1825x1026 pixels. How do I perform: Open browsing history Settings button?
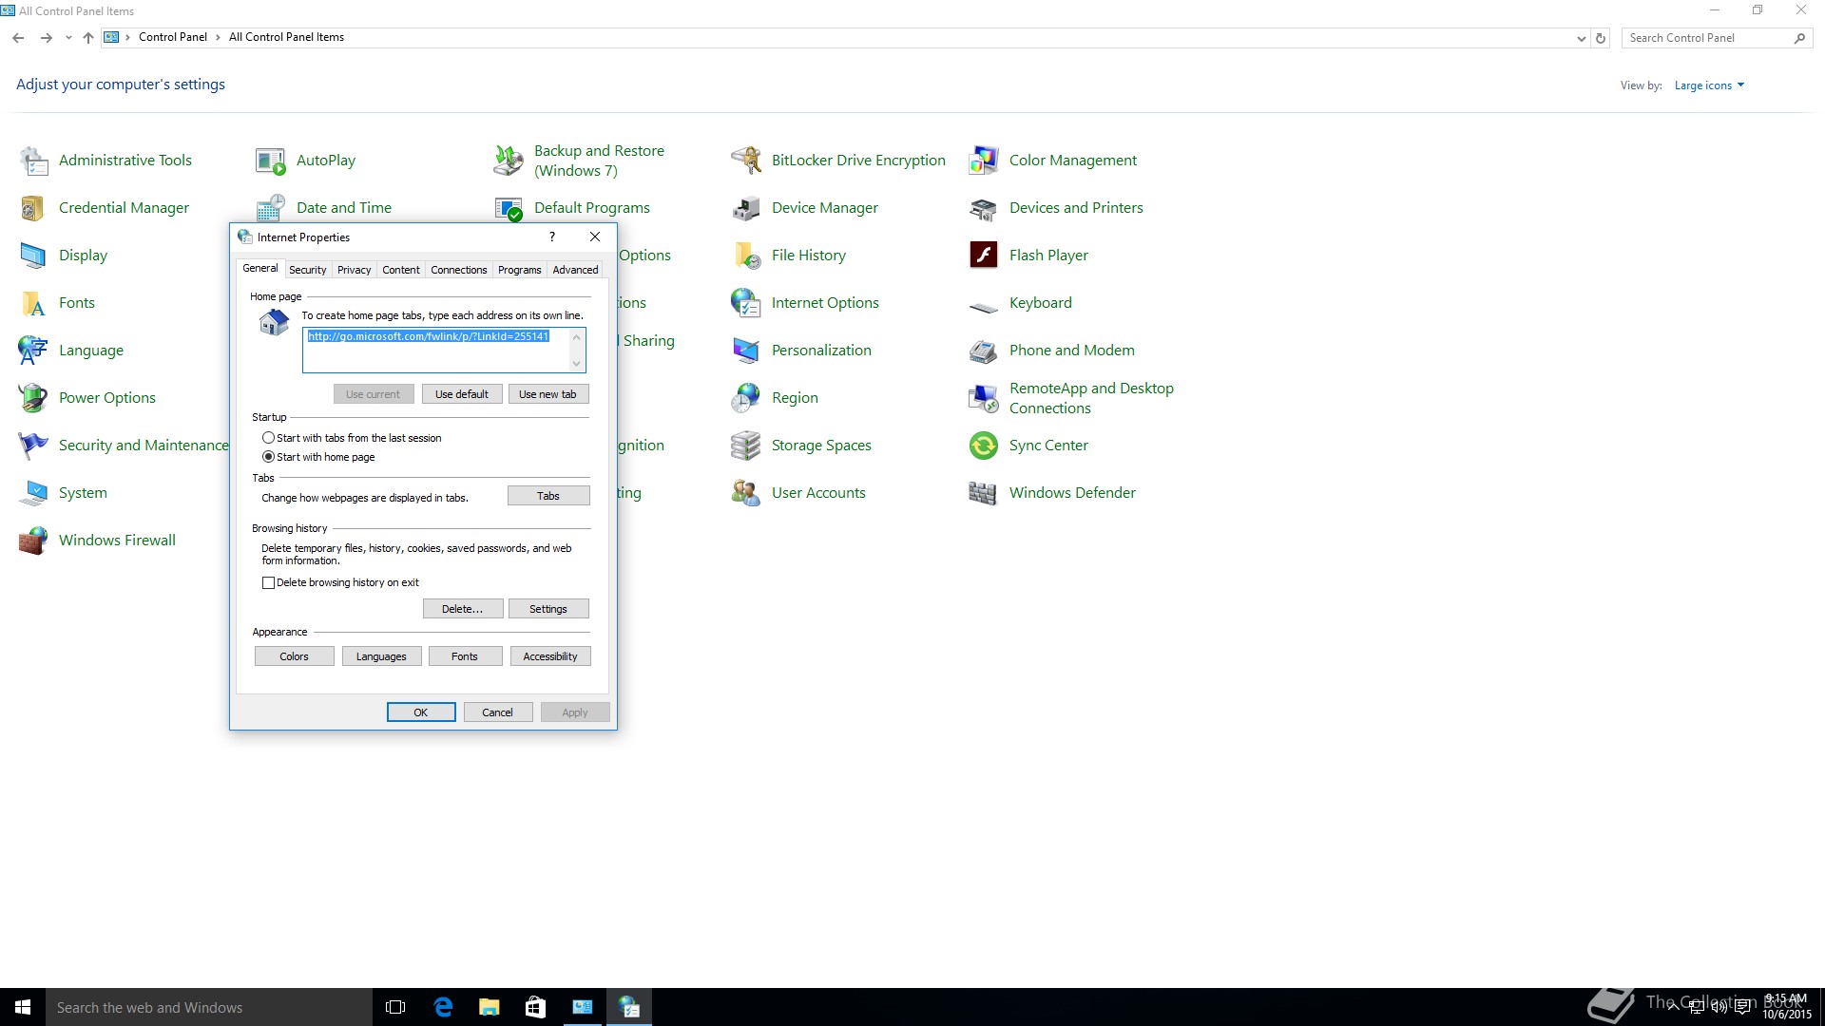coord(548,609)
